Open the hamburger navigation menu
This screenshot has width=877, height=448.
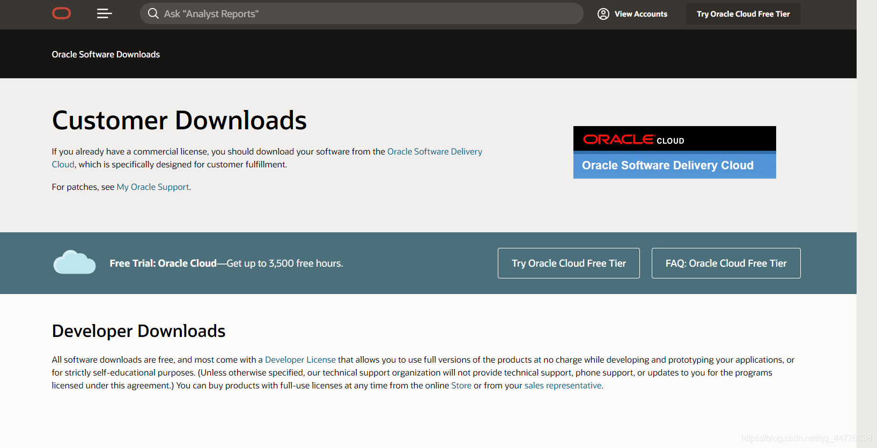104,13
